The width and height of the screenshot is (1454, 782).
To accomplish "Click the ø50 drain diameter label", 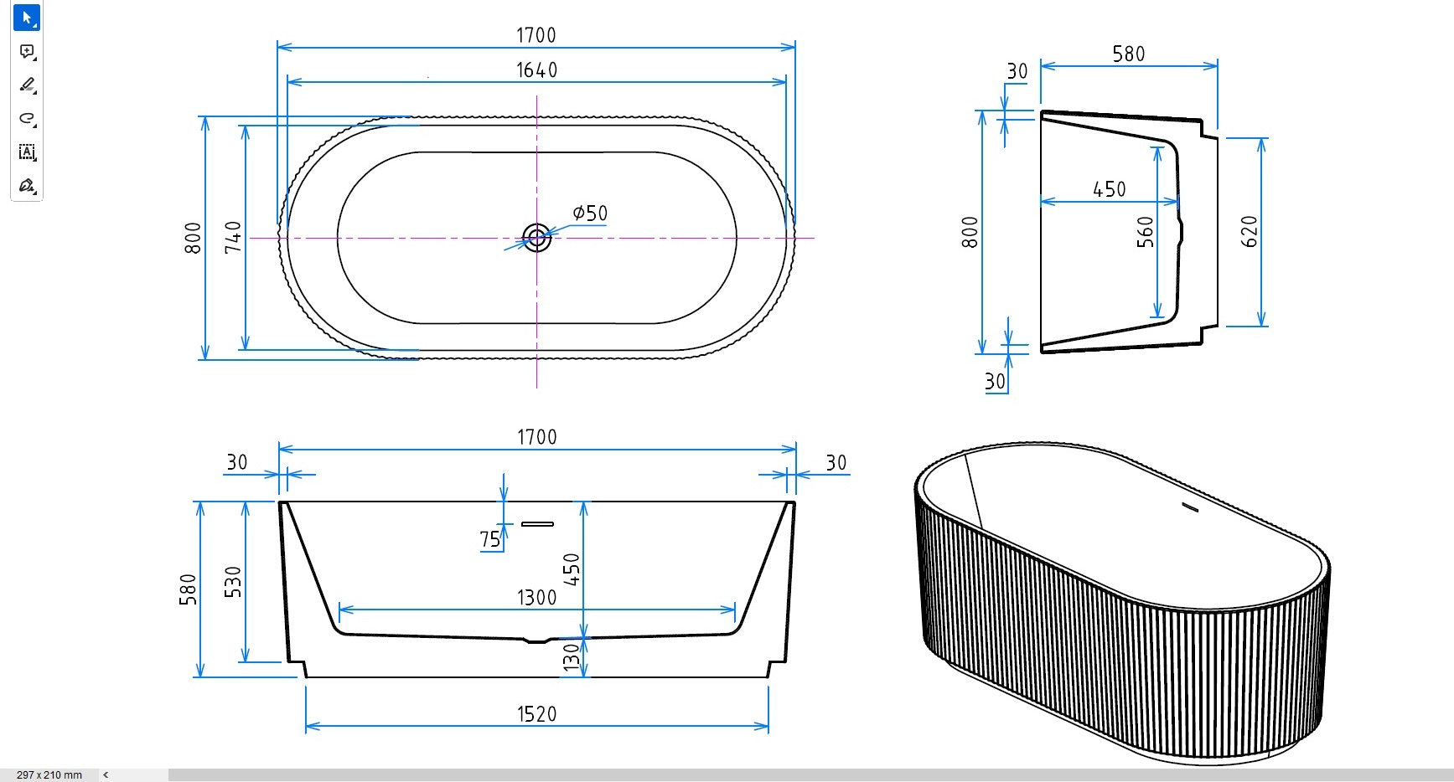I will click(590, 214).
